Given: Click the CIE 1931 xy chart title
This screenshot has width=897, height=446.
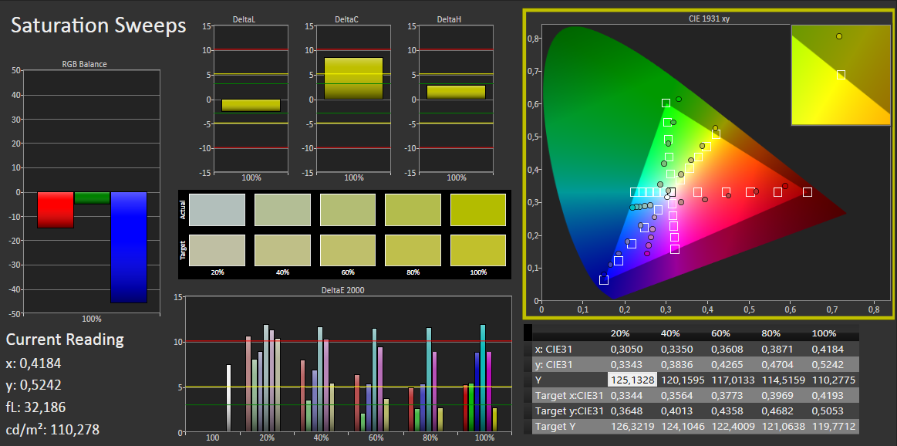Looking at the screenshot, I should 709,19.
